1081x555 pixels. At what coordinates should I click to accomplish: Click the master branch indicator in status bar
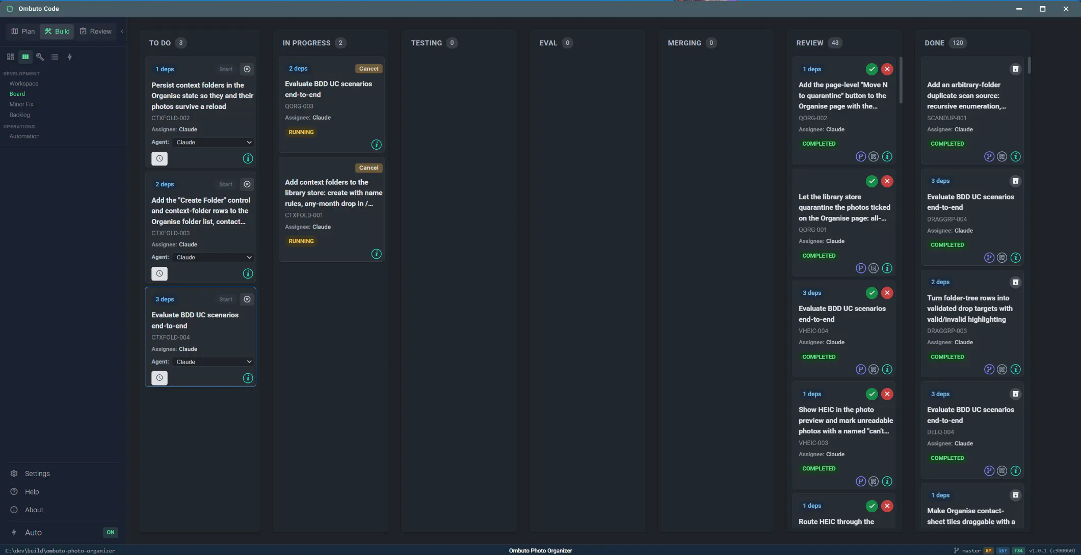coord(967,551)
